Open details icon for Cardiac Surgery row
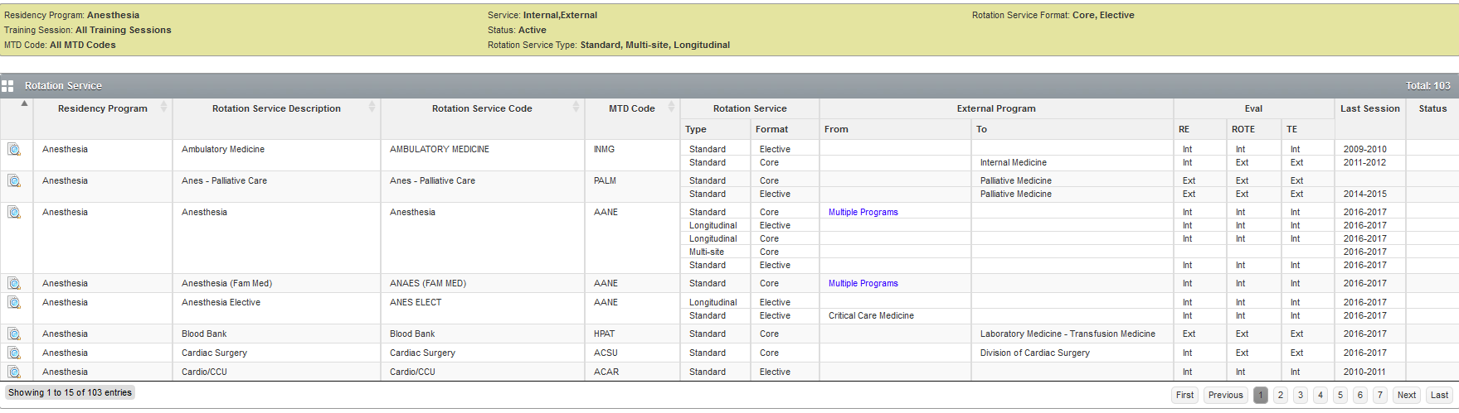Image resolution: width=1459 pixels, height=413 pixels. (x=14, y=353)
